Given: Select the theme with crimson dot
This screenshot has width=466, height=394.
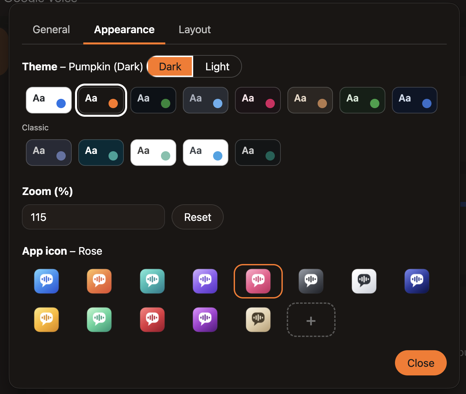Looking at the screenshot, I should [258, 100].
